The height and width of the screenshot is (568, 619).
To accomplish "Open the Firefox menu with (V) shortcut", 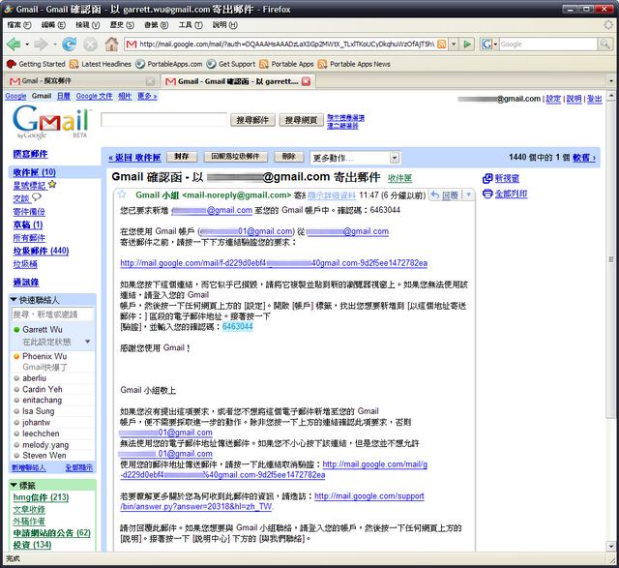I will 88,25.
